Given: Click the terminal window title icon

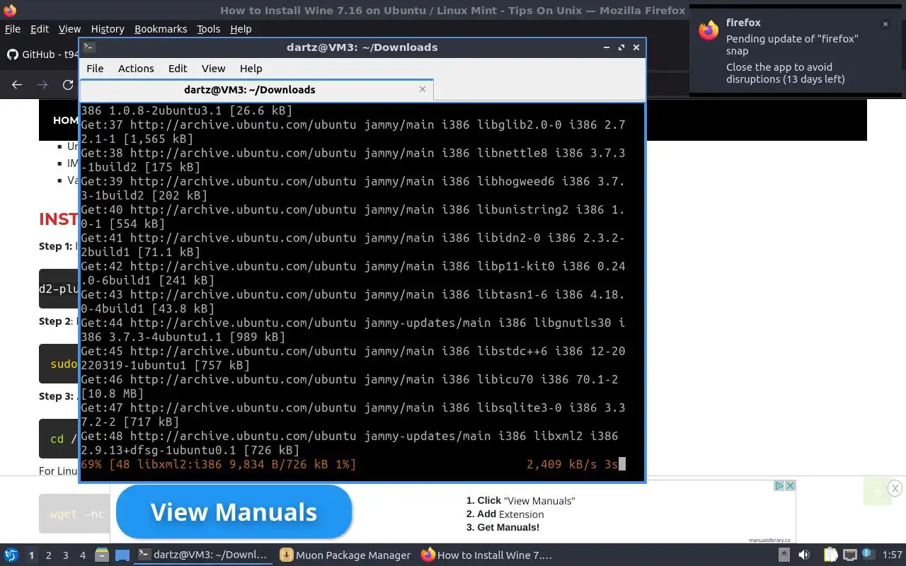Looking at the screenshot, I should 88,47.
